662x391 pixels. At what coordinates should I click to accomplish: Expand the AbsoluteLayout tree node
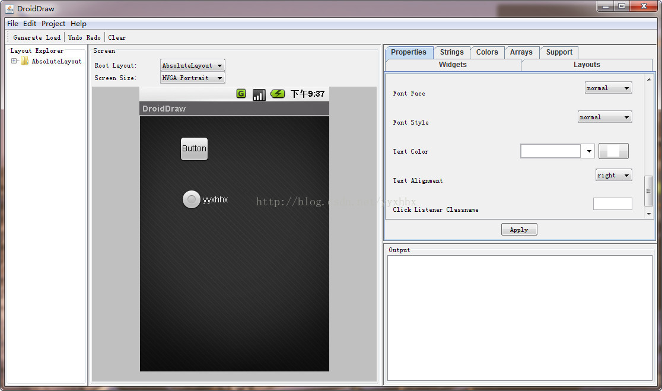tap(14, 61)
